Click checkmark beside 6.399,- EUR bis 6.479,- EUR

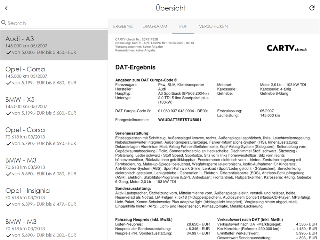[8, 204]
